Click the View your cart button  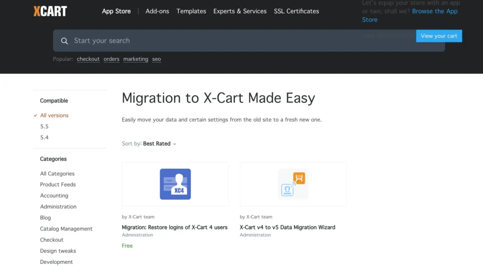tap(439, 36)
